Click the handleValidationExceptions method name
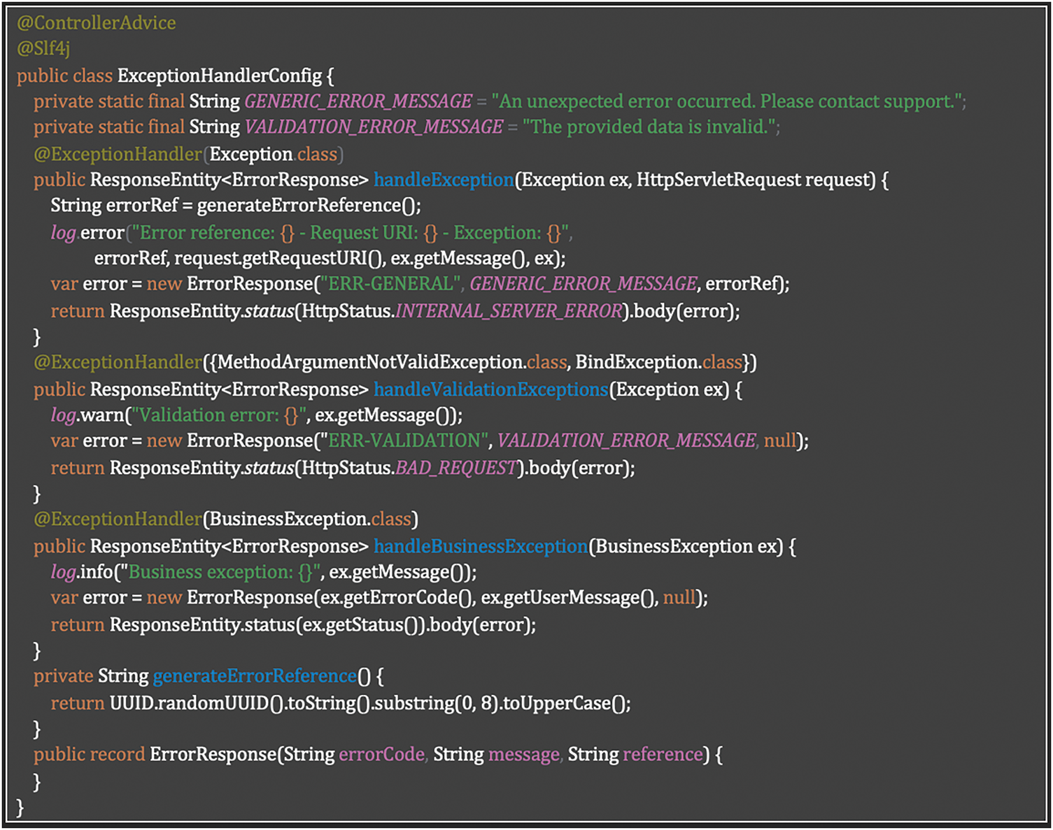 [490, 389]
